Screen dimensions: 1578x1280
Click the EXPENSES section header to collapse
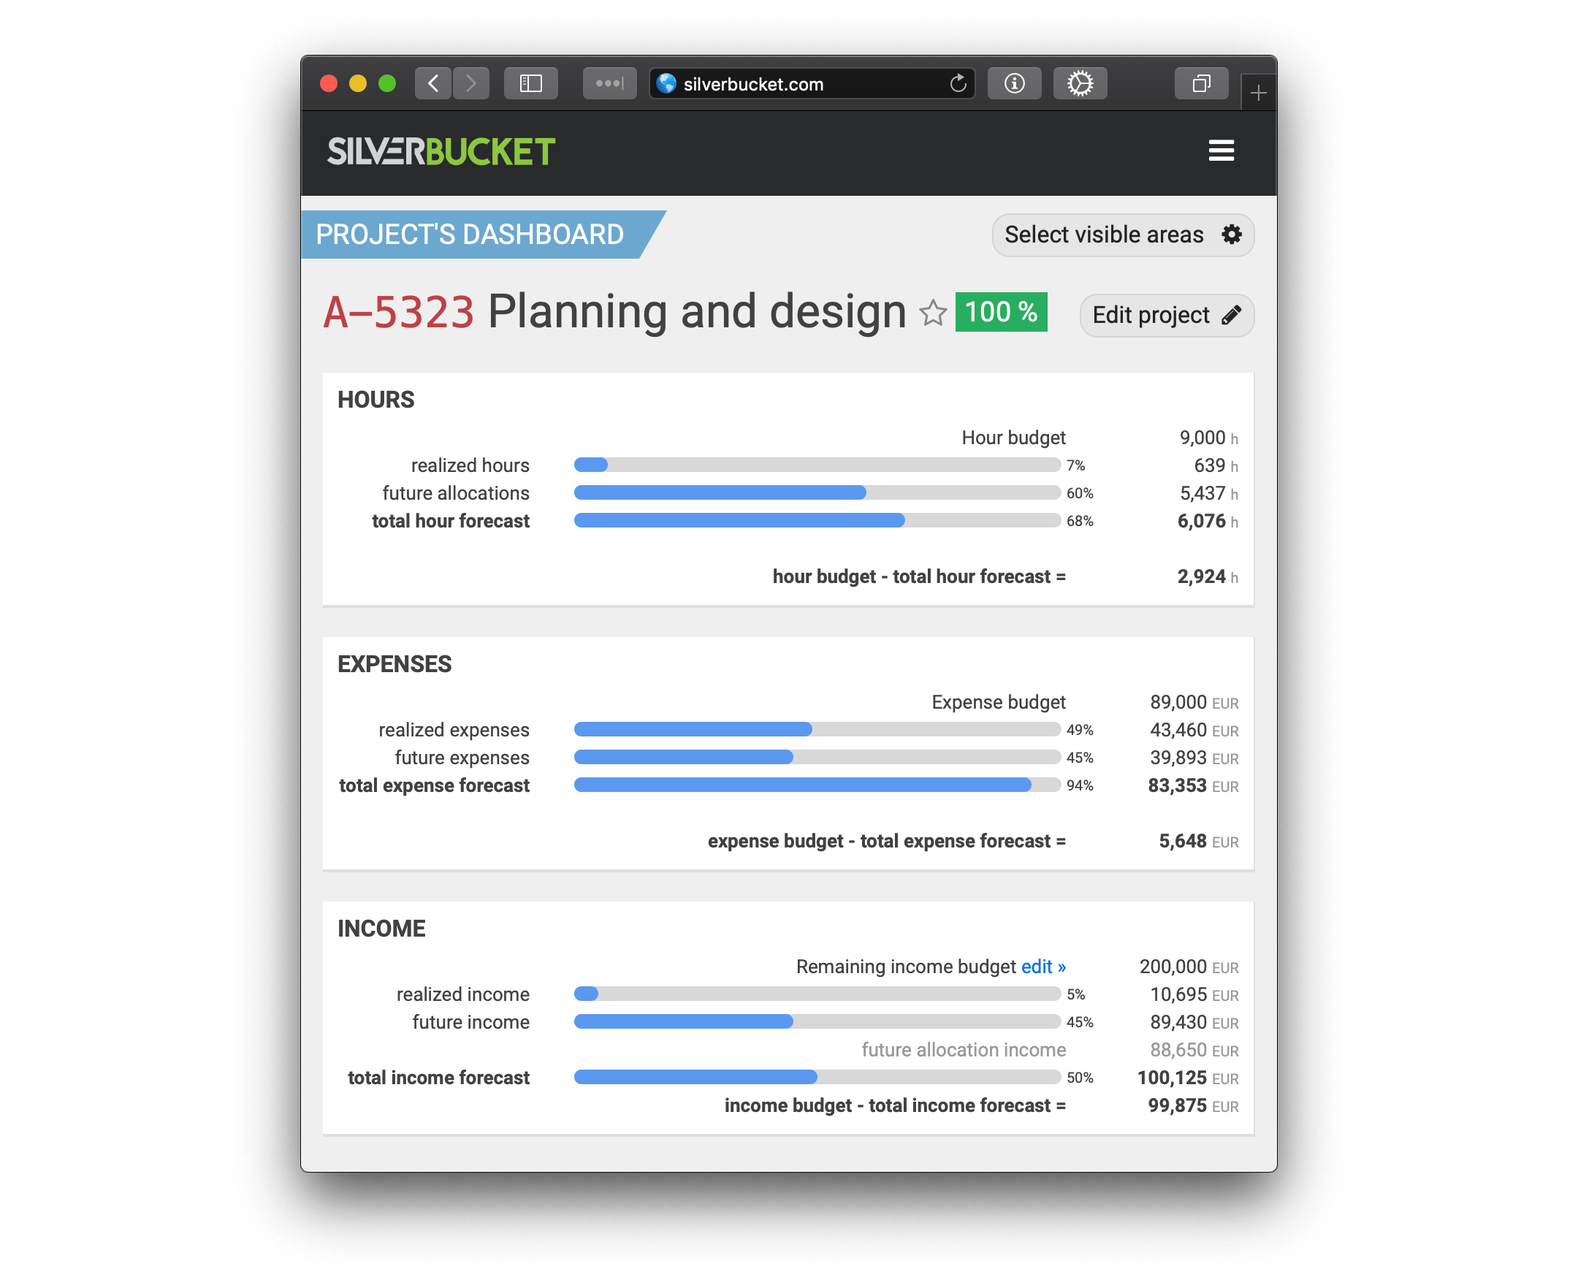pyautogui.click(x=394, y=663)
